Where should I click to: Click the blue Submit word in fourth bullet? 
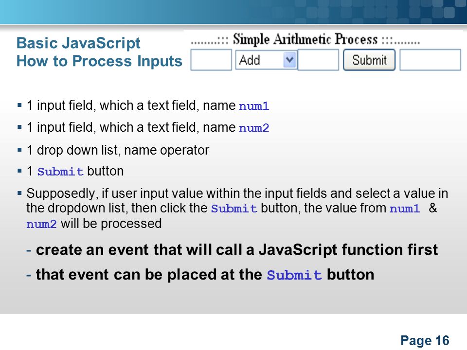coord(60,172)
